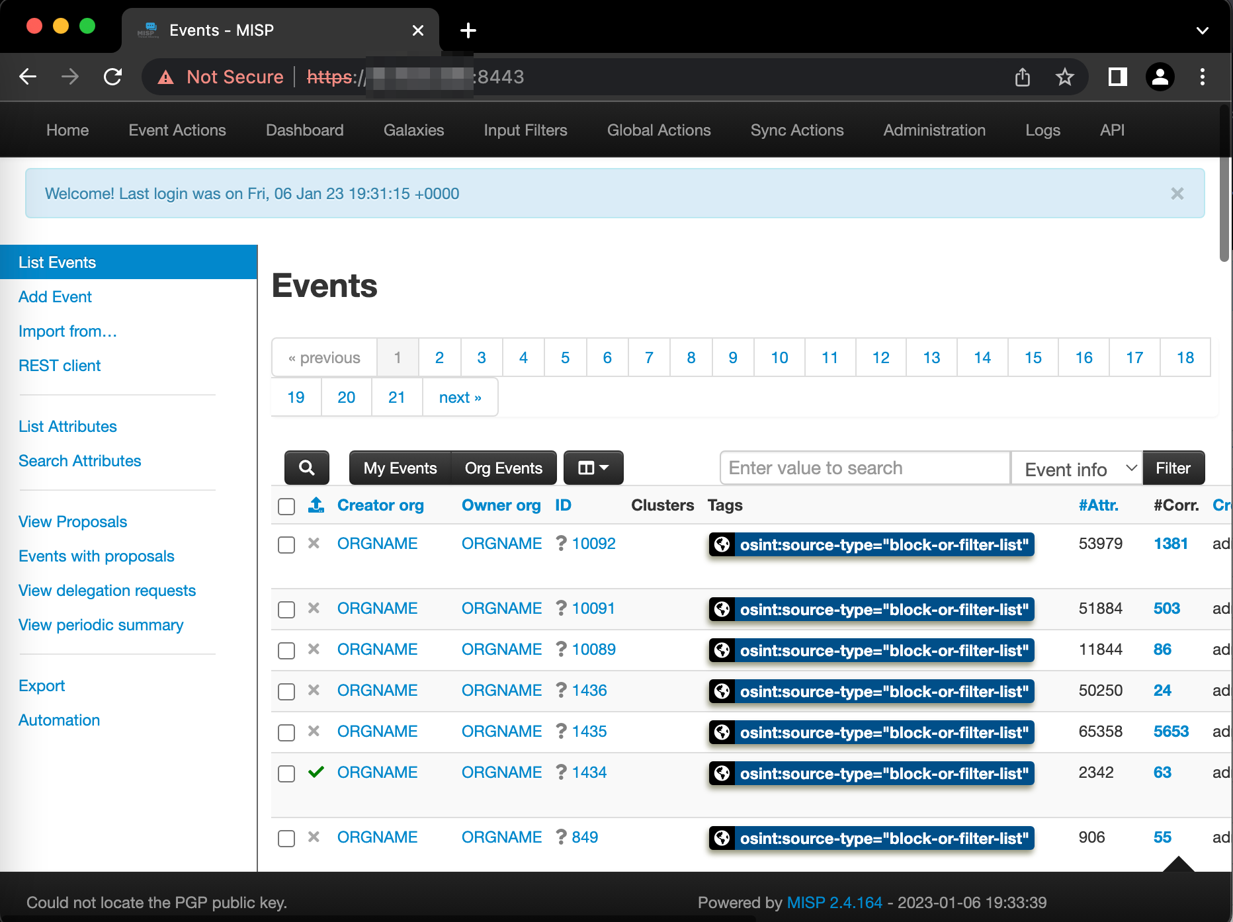Check the checkbox for event 1435
This screenshot has width=1233, height=922.
click(286, 732)
